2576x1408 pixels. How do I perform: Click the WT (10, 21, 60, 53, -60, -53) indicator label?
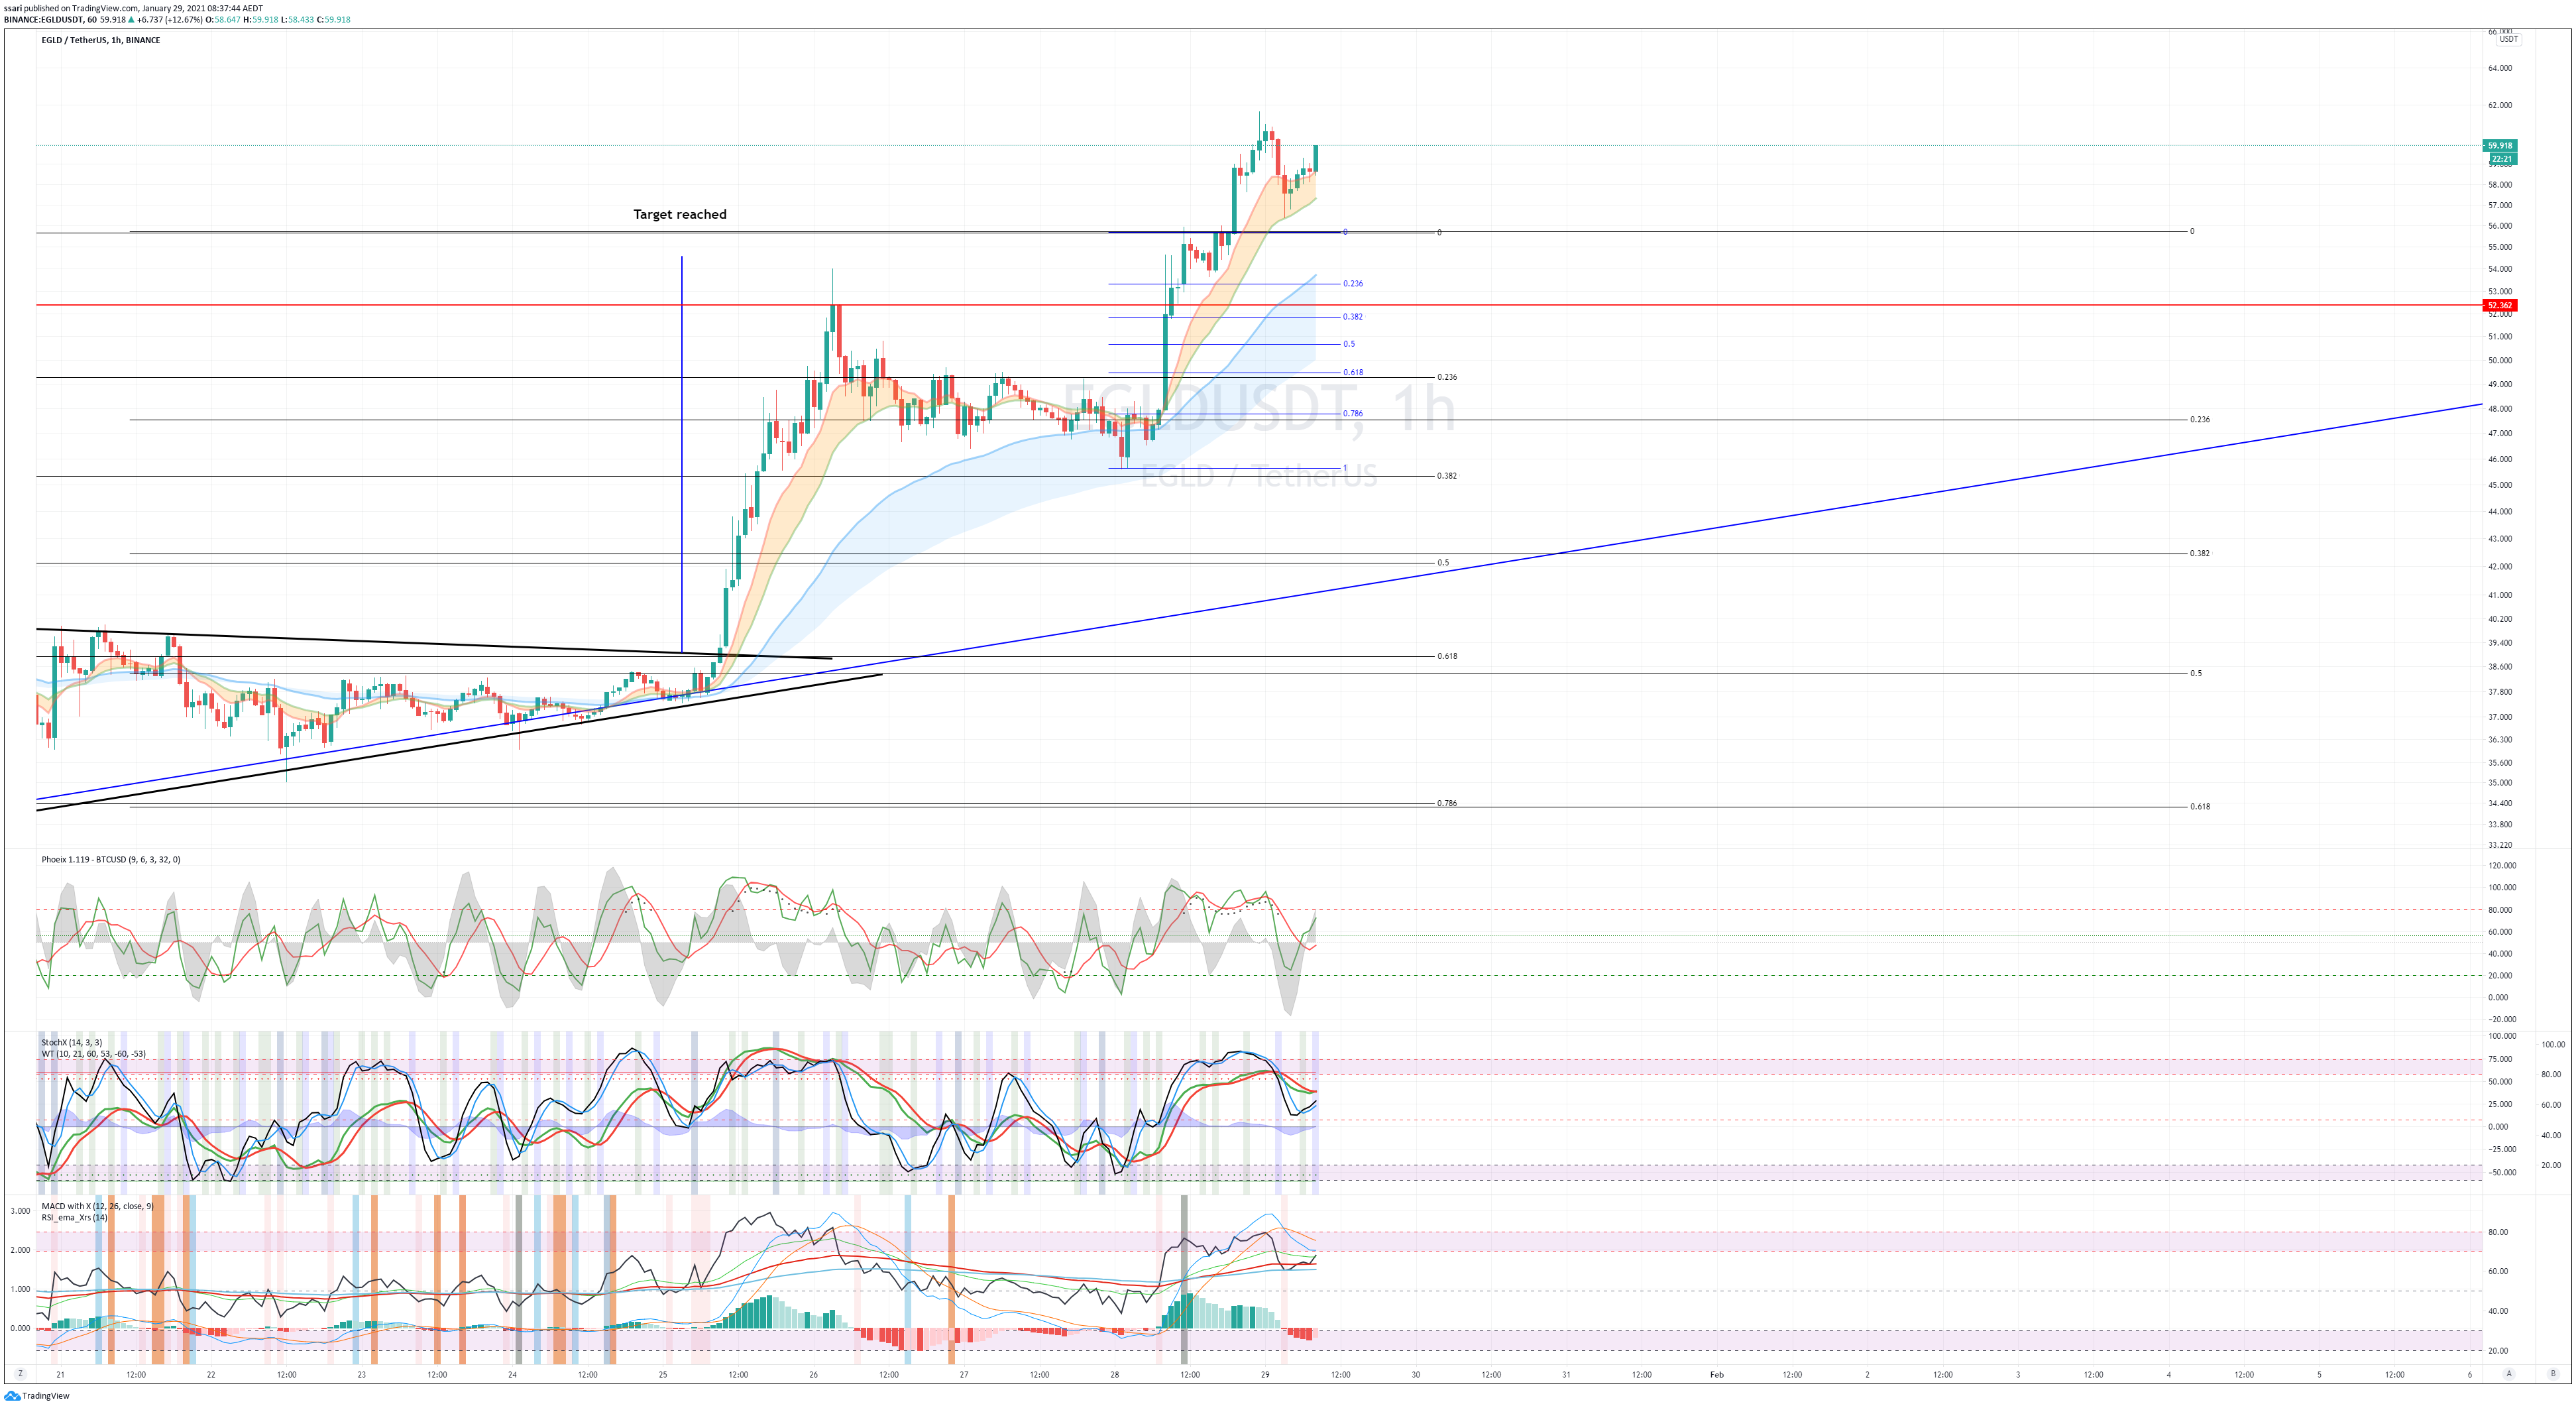(94, 1053)
